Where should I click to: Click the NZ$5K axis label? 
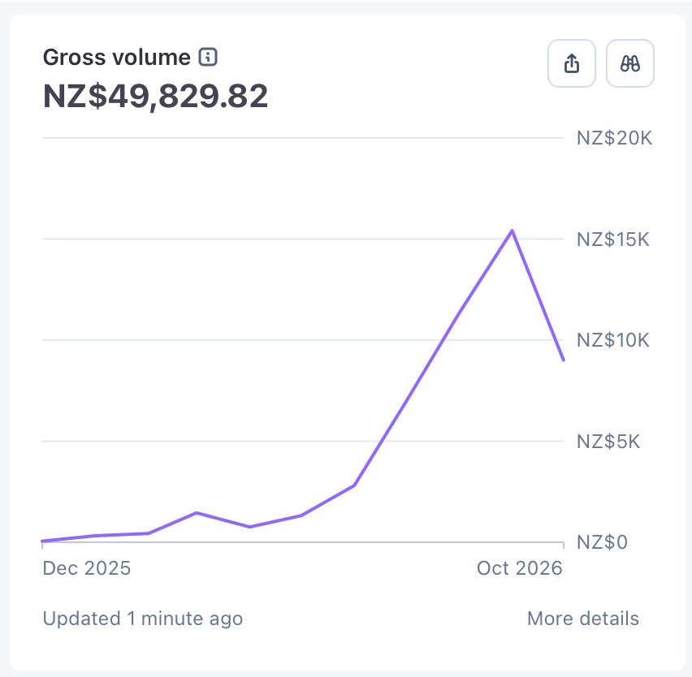[x=608, y=441]
